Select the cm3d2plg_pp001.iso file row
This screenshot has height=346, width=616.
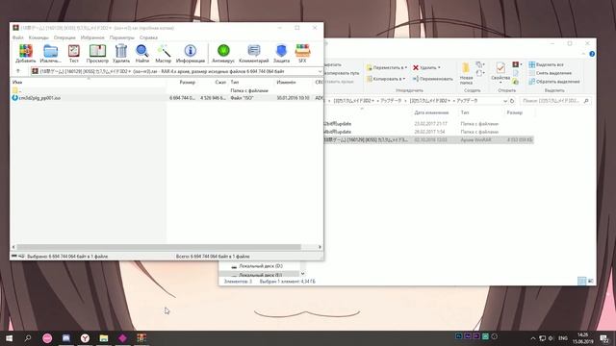pyautogui.click(x=167, y=98)
